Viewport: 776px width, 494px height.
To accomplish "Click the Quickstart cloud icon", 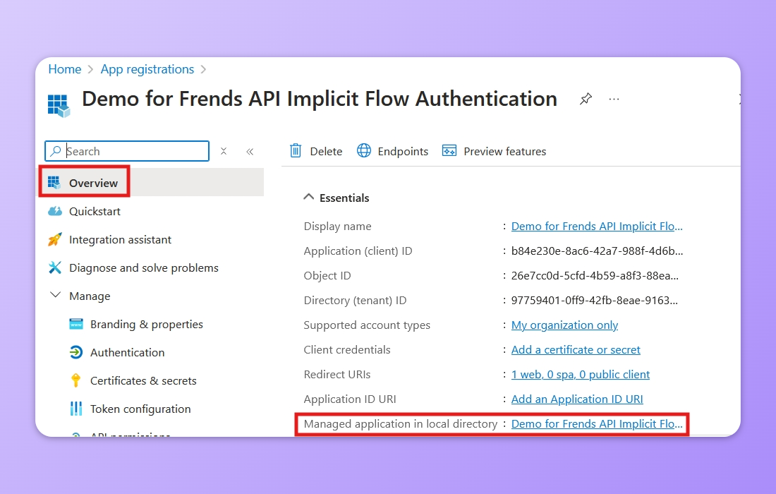I will coord(55,211).
